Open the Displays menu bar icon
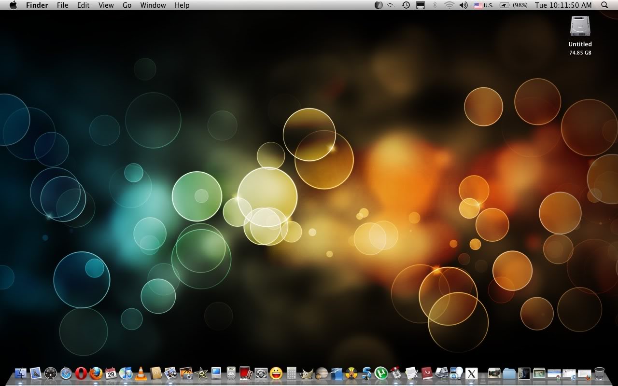Image resolution: width=618 pixels, height=386 pixels. 421,5
